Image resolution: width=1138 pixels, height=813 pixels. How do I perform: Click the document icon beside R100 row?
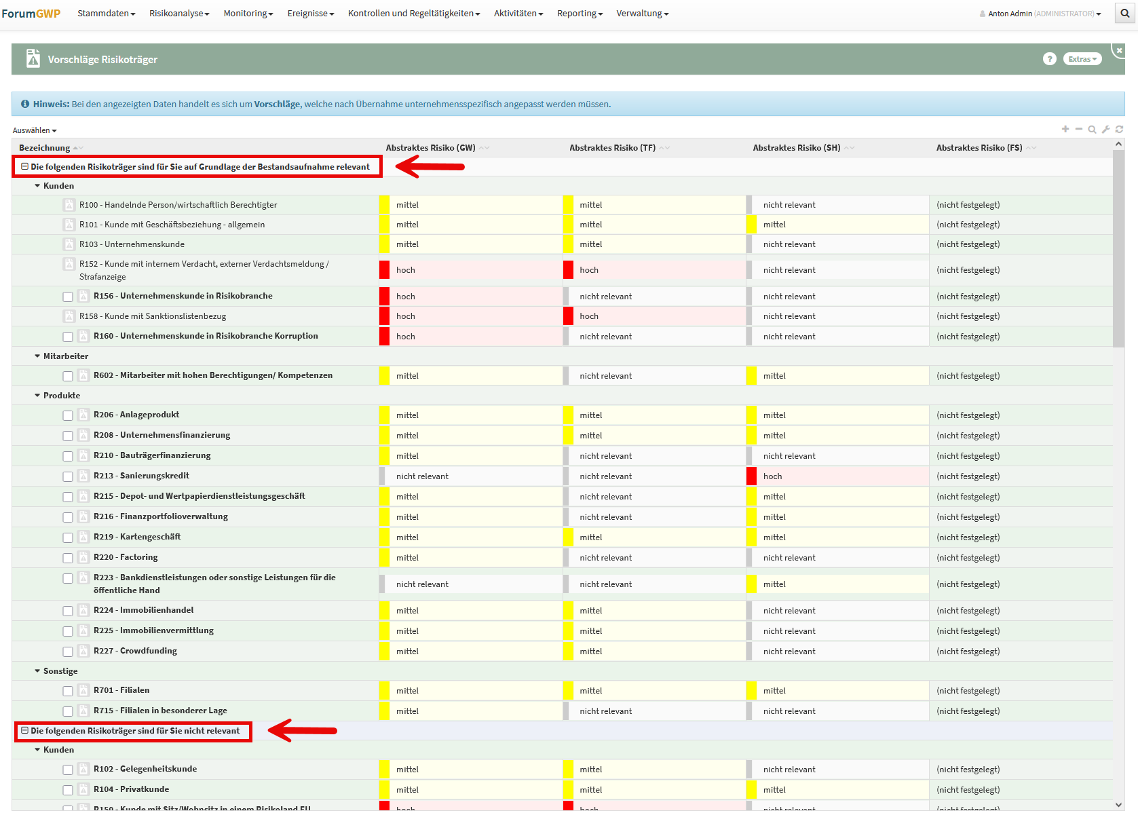[x=69, y=205]
